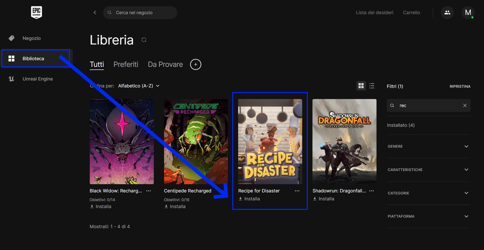
Task: Click the filter search magnifier icon
Action: [392, 105]
